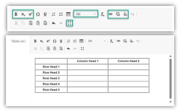Open the highlighted Stil dropdown in the top toolbar
The height and width of the screenshot is (112, 180).
tap(85, 14)
